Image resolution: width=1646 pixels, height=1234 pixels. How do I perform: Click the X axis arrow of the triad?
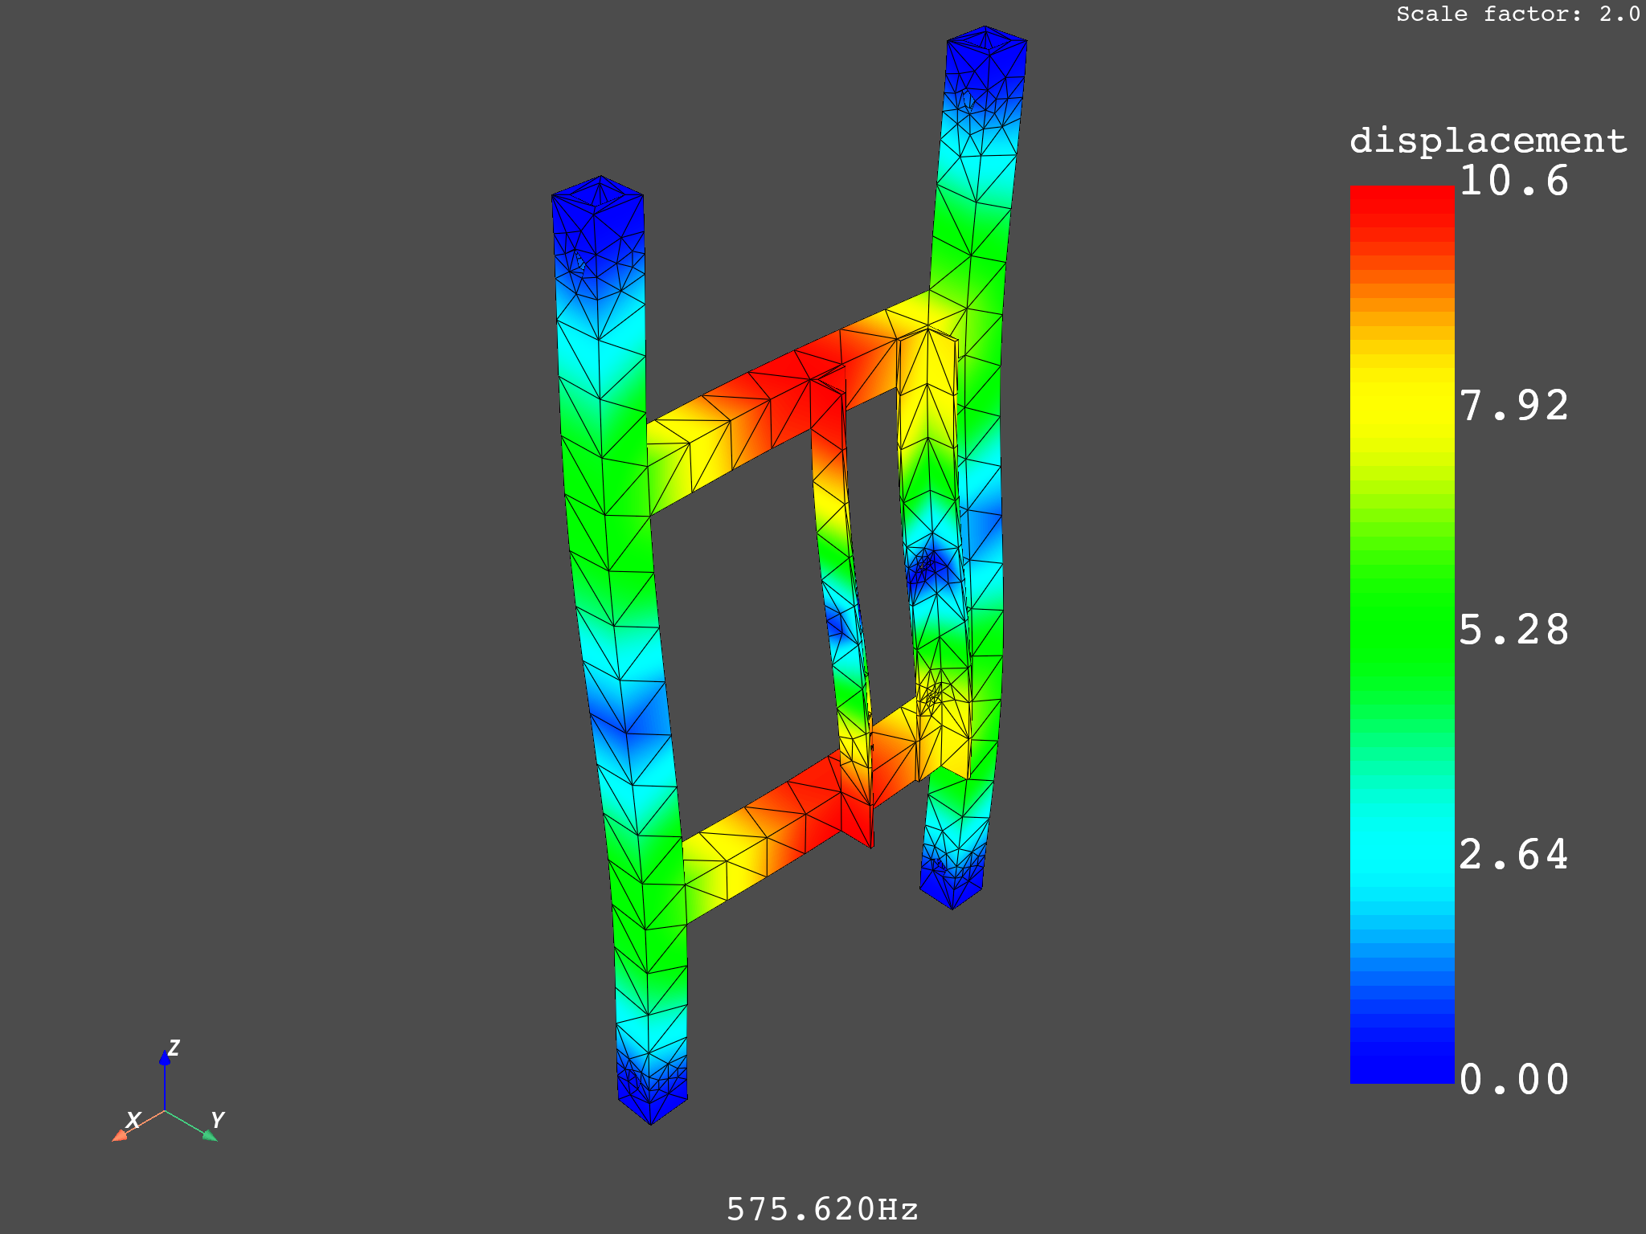pos(121,1134)
